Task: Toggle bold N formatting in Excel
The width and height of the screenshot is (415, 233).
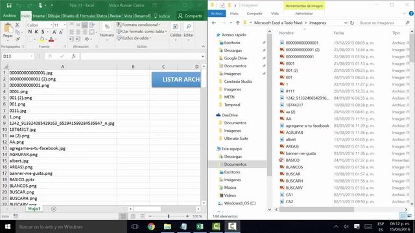Action: 30,32
